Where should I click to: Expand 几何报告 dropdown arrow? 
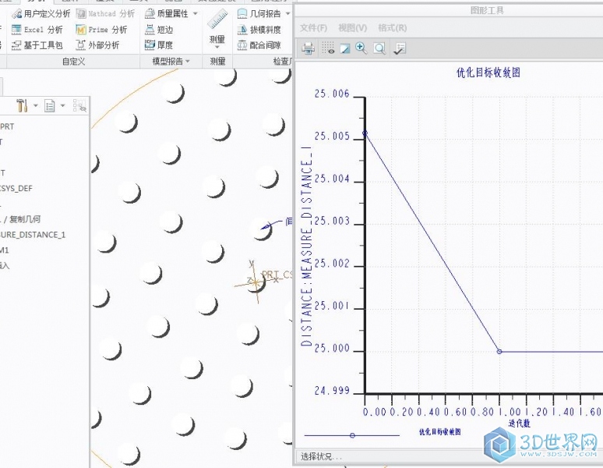[287, 14]
